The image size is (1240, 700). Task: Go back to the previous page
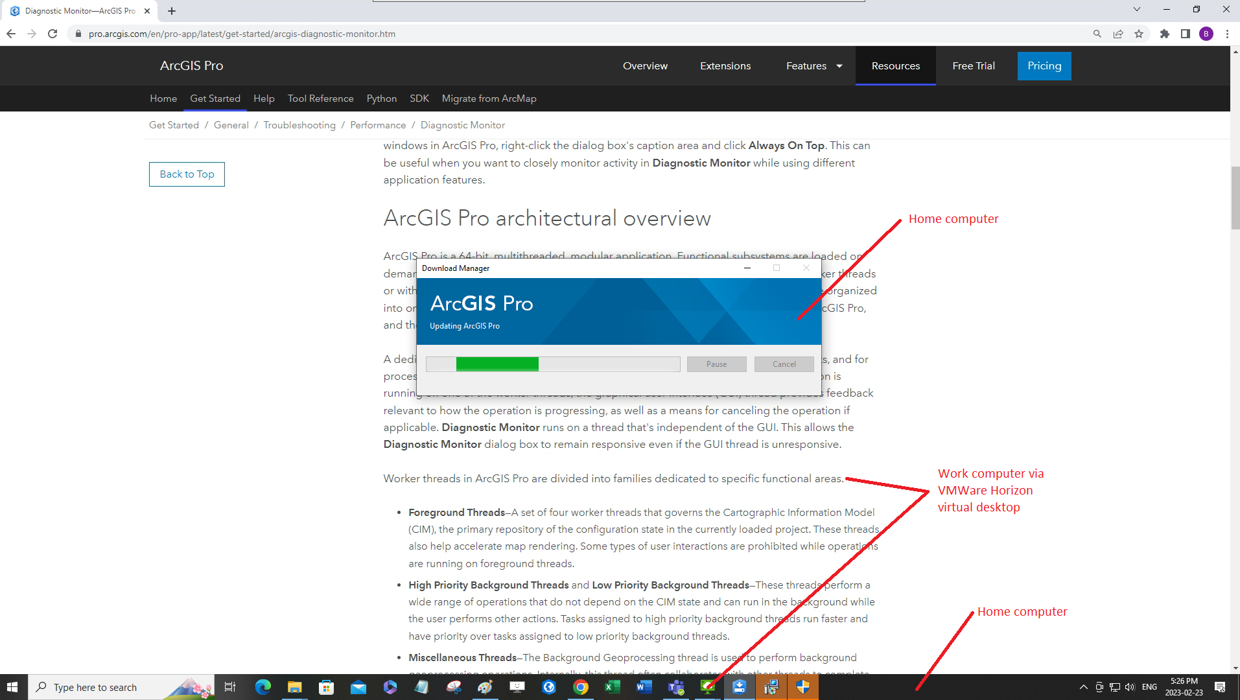(x=11, y=34)
